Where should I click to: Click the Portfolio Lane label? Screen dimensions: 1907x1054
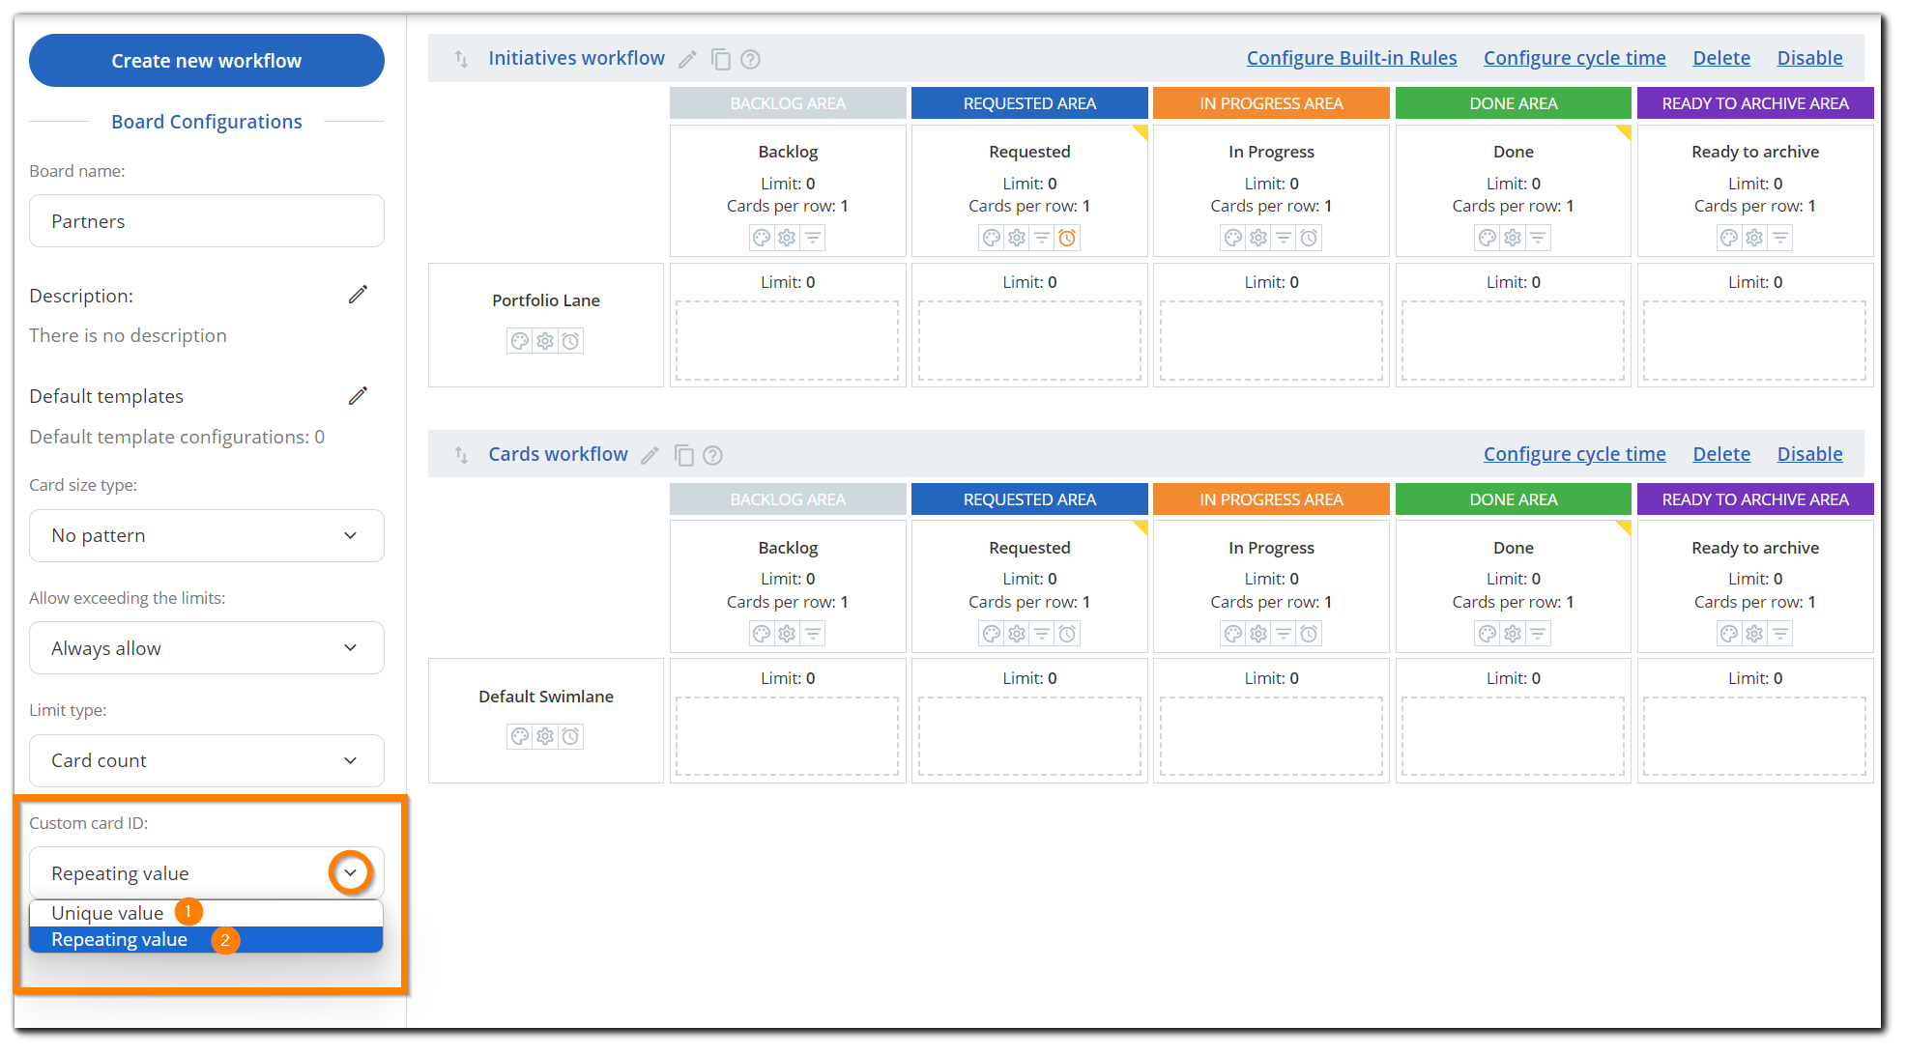546,300
